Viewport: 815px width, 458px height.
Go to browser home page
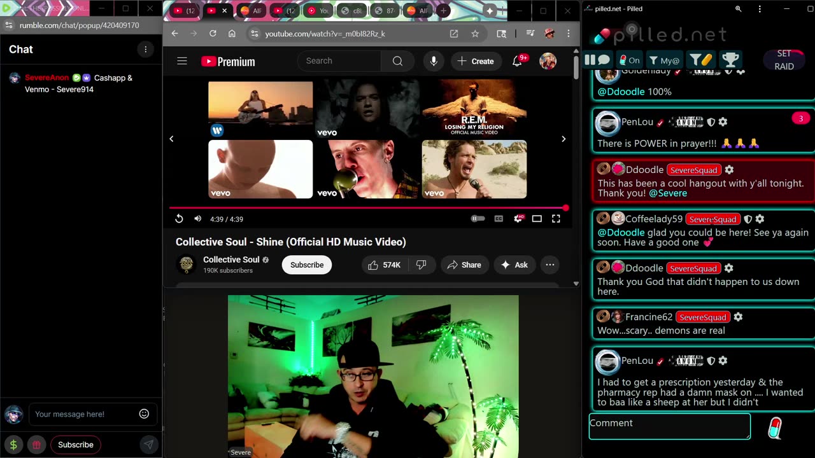(232, 34)
